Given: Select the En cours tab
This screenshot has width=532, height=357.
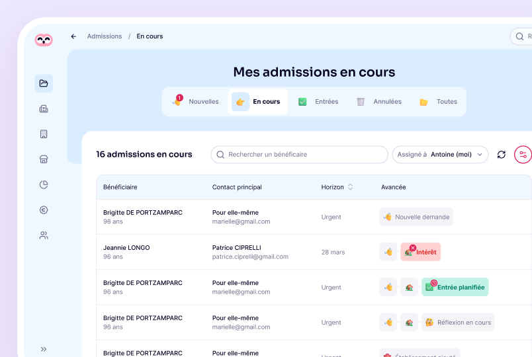Looking at the screenshot, I should [258, 102].
